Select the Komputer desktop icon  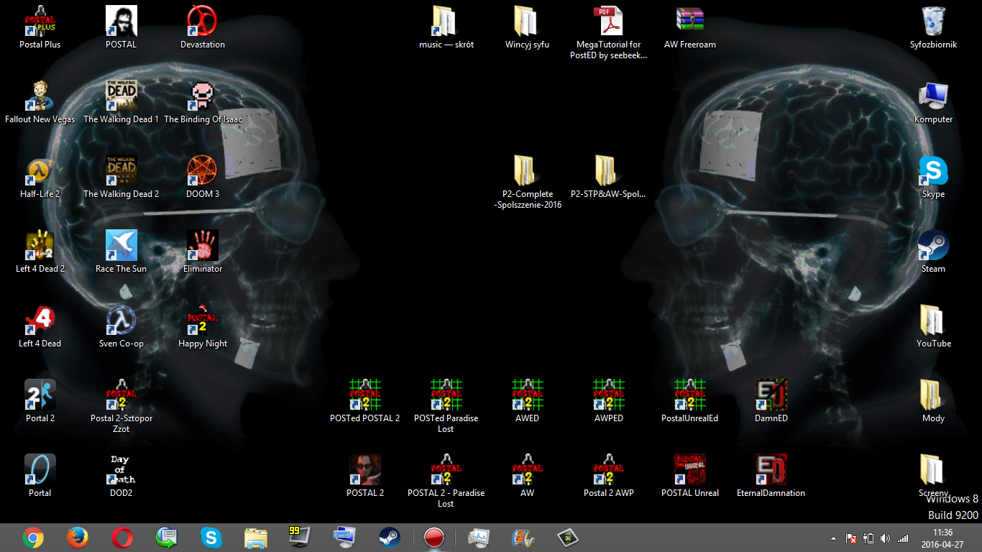pyautogui.click(x=934, y=102)
